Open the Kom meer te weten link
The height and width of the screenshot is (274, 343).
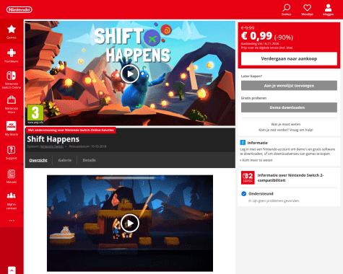coord(256,160)
